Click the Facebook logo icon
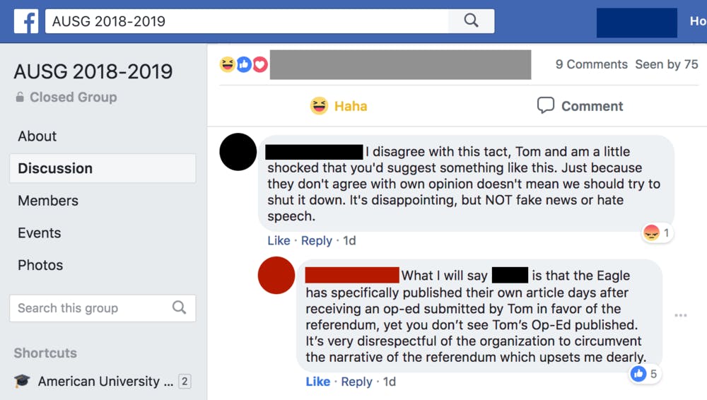The image size is (707, 400). [x=26, y=21]
